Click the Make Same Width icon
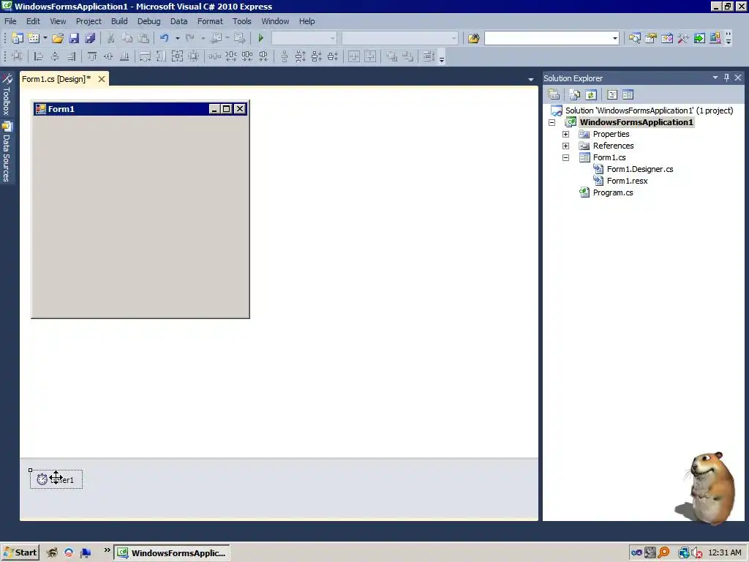This screenshot has width=749, height=562. click(x=145, y=56)
